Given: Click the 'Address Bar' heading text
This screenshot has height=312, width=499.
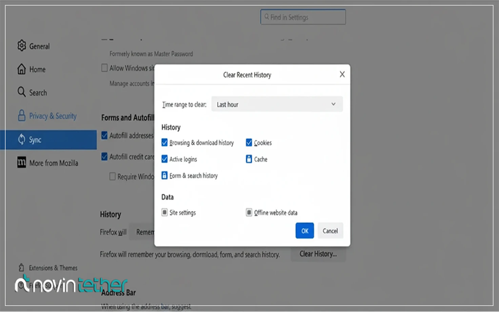Looking at the screenshot, I should point(118,293).
